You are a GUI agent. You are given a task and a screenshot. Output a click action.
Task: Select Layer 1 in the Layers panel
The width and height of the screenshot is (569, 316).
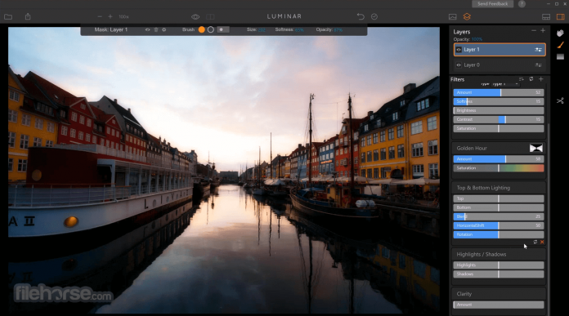pyautogui.click(x=500, y=50)
